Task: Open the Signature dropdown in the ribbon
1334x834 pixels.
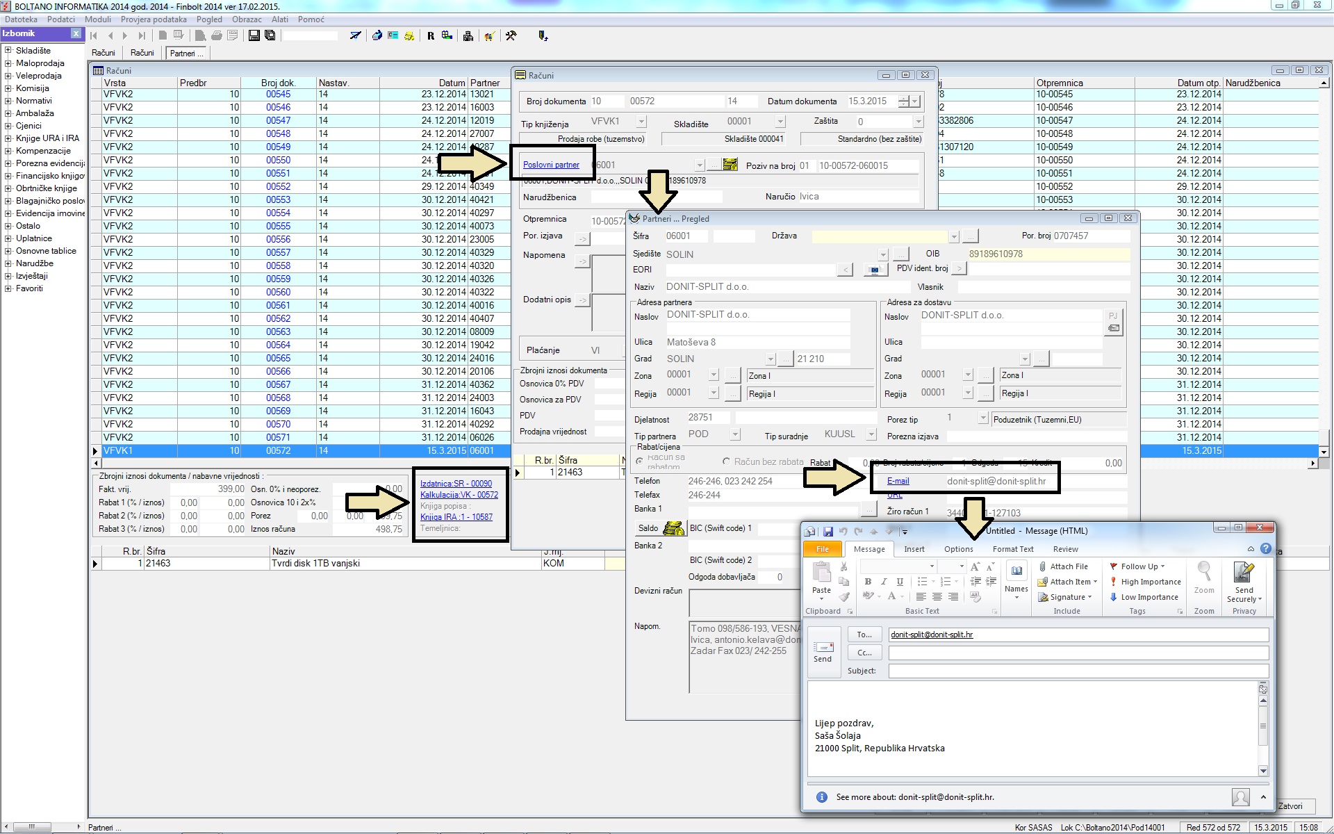Action: pos(1067,597)
